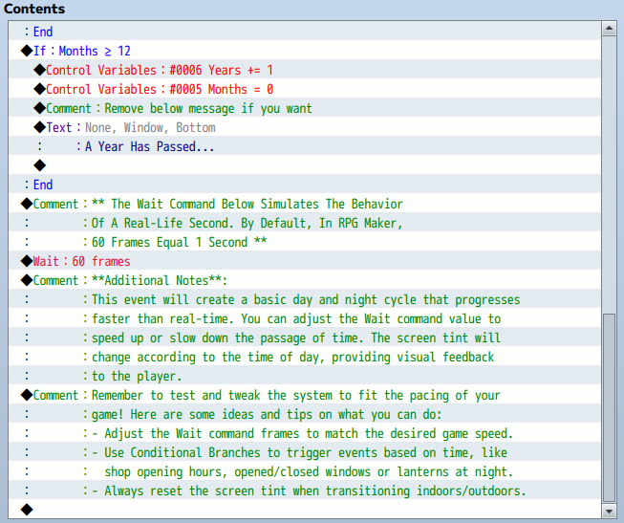Select the 'If : Months ≥ 12' row

(x=305, y=51)
